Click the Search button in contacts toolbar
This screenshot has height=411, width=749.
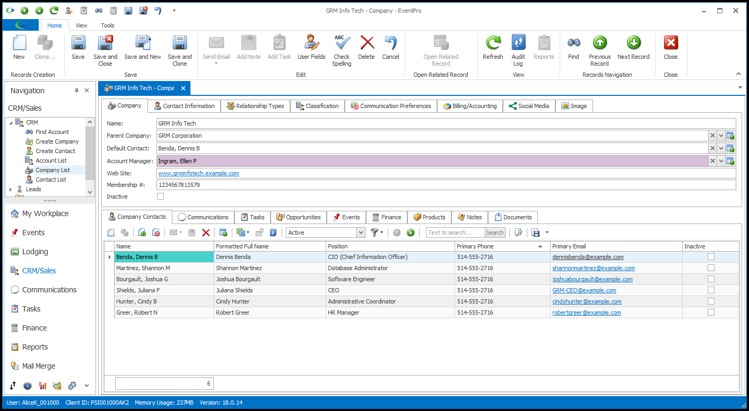(495, 233)
